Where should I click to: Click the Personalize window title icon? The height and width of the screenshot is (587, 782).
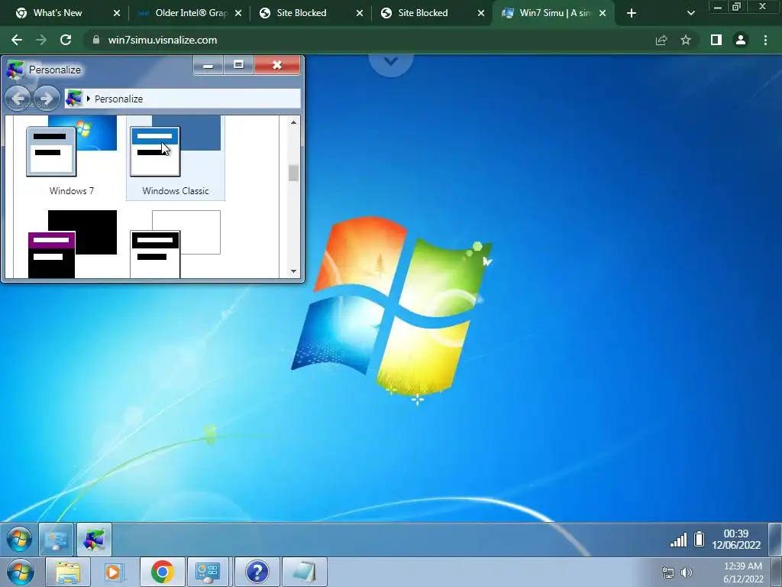pyautogui.click(x=15, y=70)
